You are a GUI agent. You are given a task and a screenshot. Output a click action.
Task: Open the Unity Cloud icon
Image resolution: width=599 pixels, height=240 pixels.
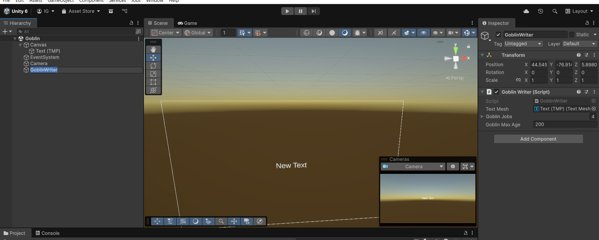click(526, 11)
